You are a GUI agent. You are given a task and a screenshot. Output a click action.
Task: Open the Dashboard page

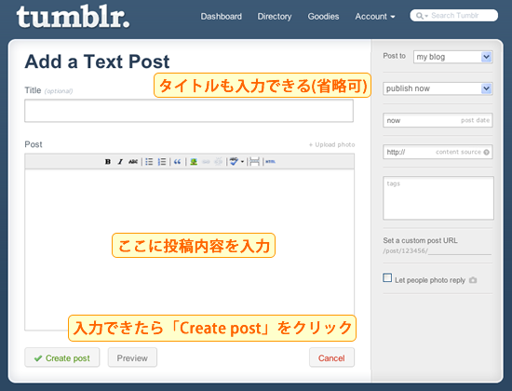coord(221,17)
